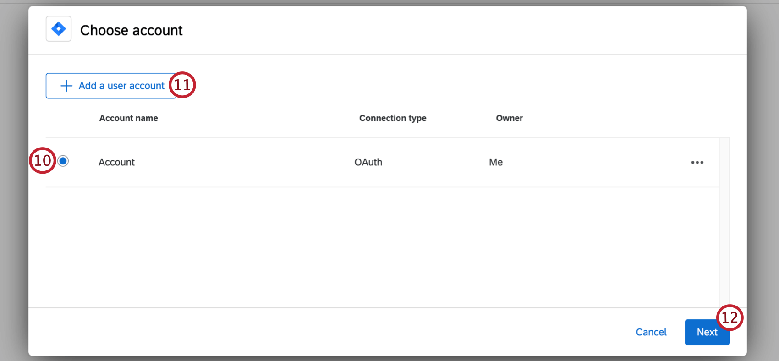
Task: Choose the existing OAuth account entry
Action: click(183, 162)
